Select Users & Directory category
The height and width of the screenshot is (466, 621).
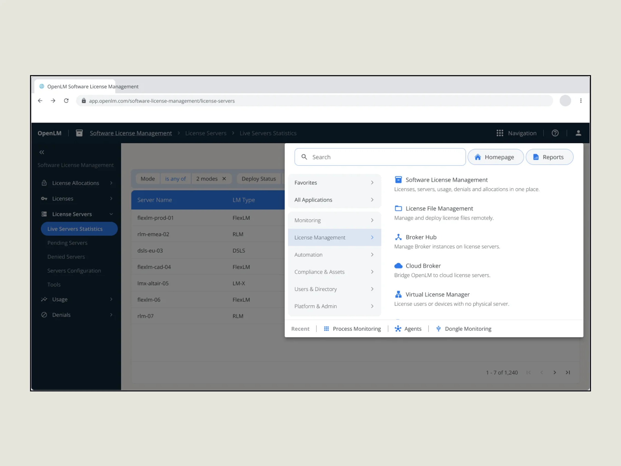click(x=334, y=289)
